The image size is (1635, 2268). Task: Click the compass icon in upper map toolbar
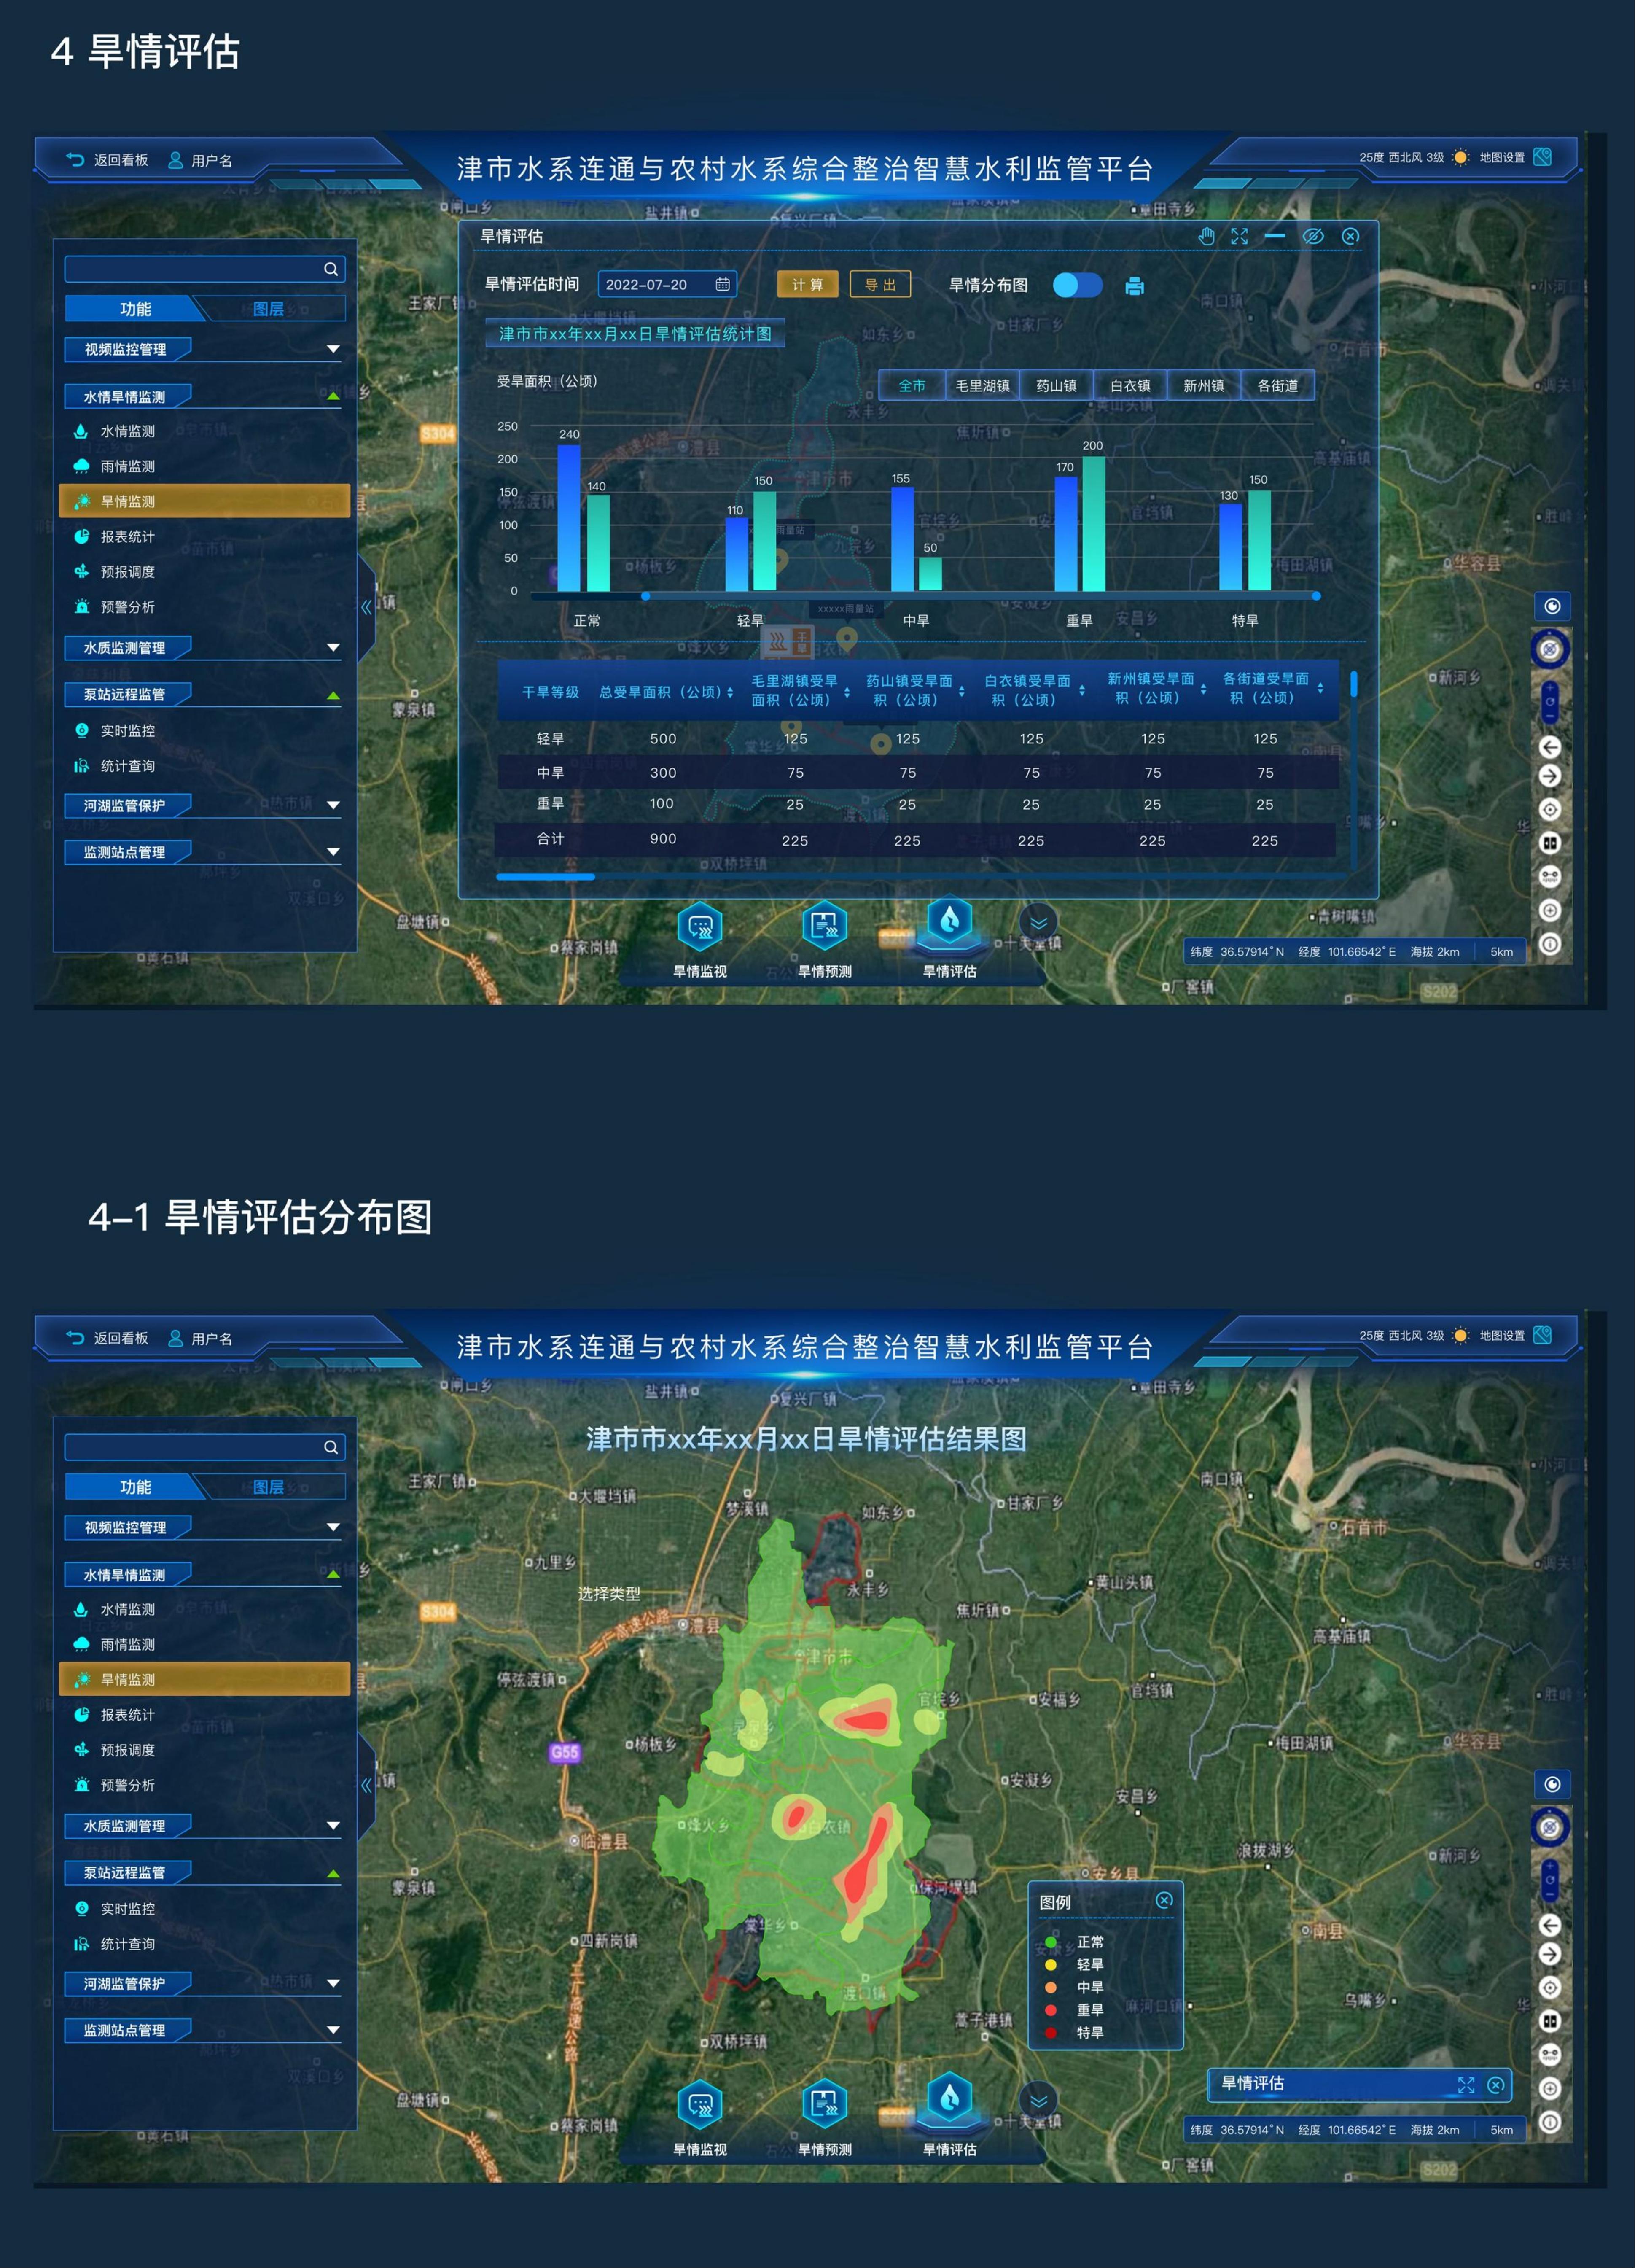[1550, 649]
